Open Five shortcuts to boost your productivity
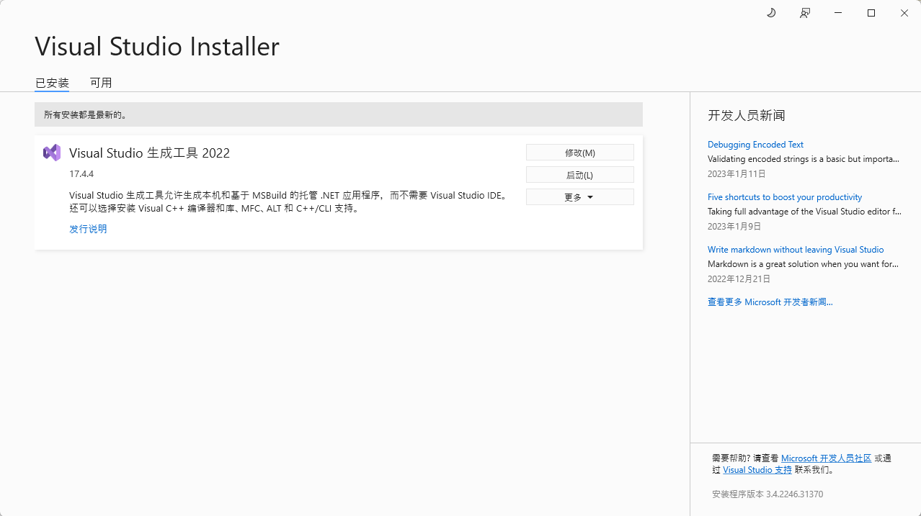921x516 pixels. (x=785, y=197)
